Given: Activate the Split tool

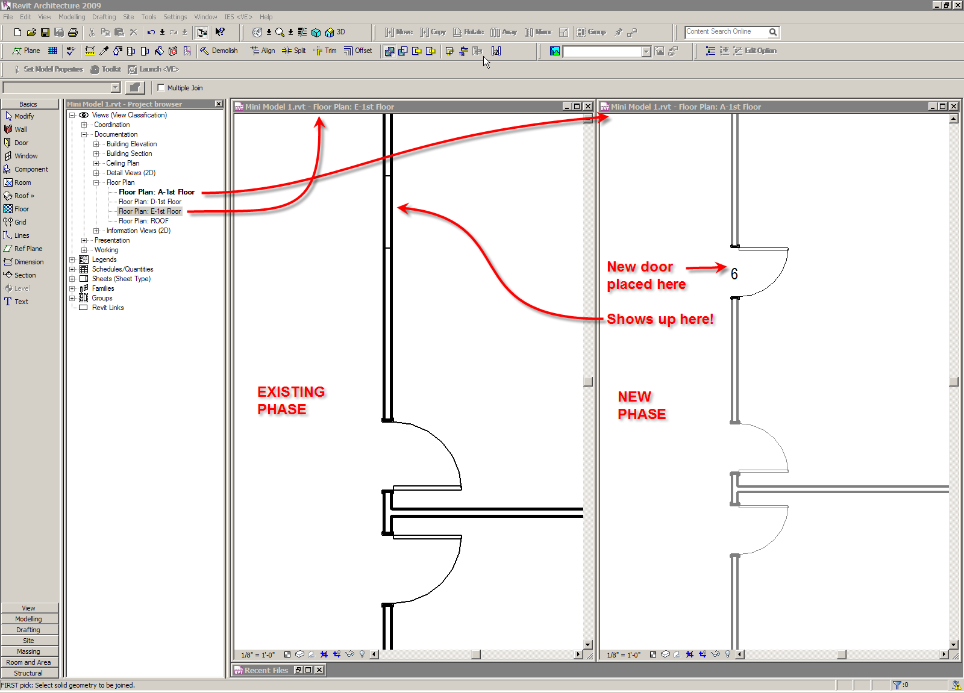Looking at the screenshot, I should 294,51.
